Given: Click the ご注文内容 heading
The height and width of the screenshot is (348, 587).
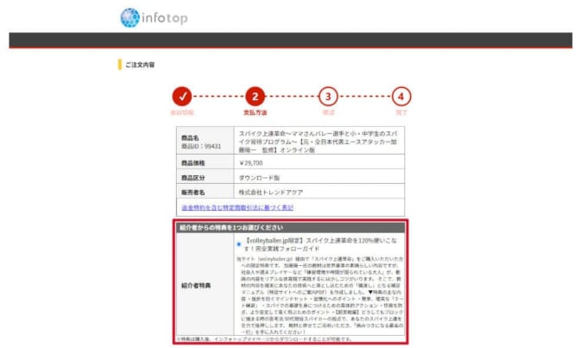Looking at the screenshot, I should pos(140,65).
